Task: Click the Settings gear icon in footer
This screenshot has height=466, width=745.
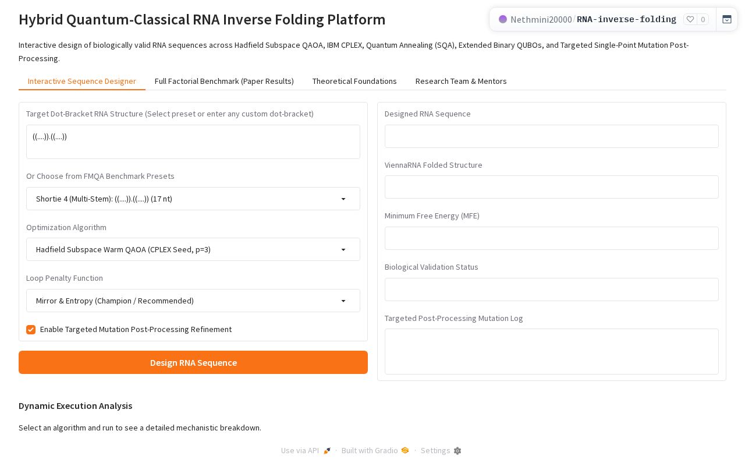Action: click(x=457, y=450)
